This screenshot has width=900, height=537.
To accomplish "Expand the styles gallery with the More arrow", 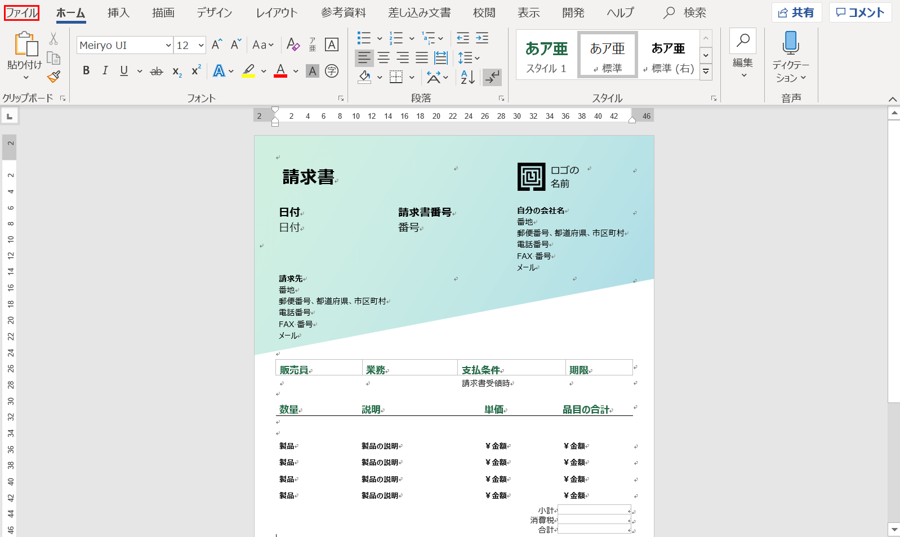I will [706, 71].
